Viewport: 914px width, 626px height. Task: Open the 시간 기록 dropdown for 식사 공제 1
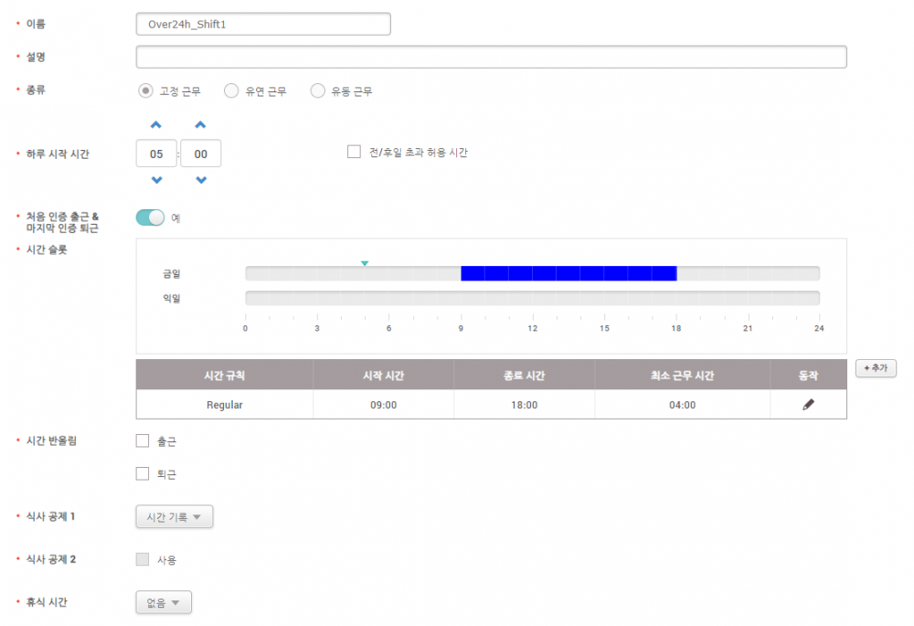tap(175, 517)
